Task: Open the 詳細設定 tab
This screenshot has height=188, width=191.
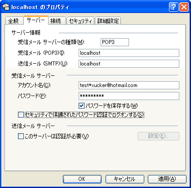Action: (x=108, y=21)
